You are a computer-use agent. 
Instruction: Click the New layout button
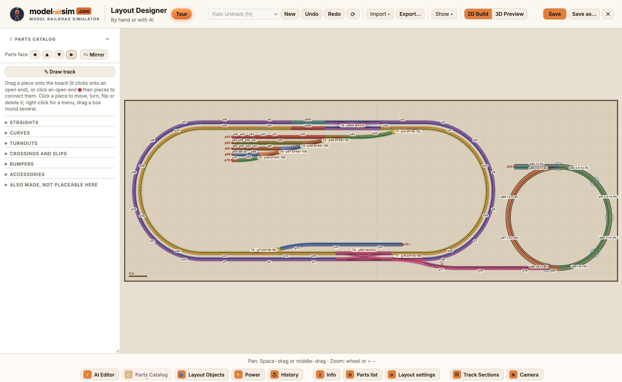point(290,14)
